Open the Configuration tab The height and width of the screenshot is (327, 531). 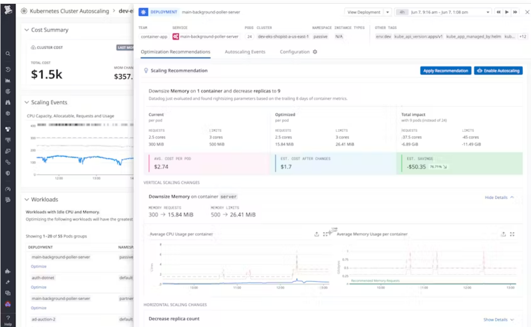point(294,52)
